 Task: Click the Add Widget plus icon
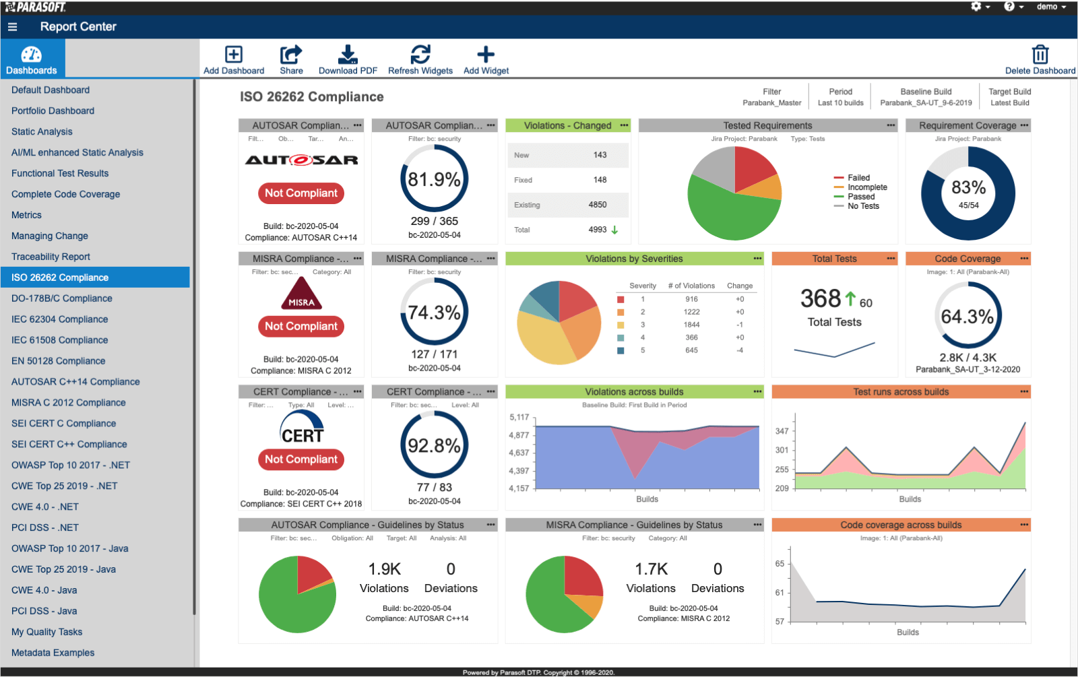485,54
